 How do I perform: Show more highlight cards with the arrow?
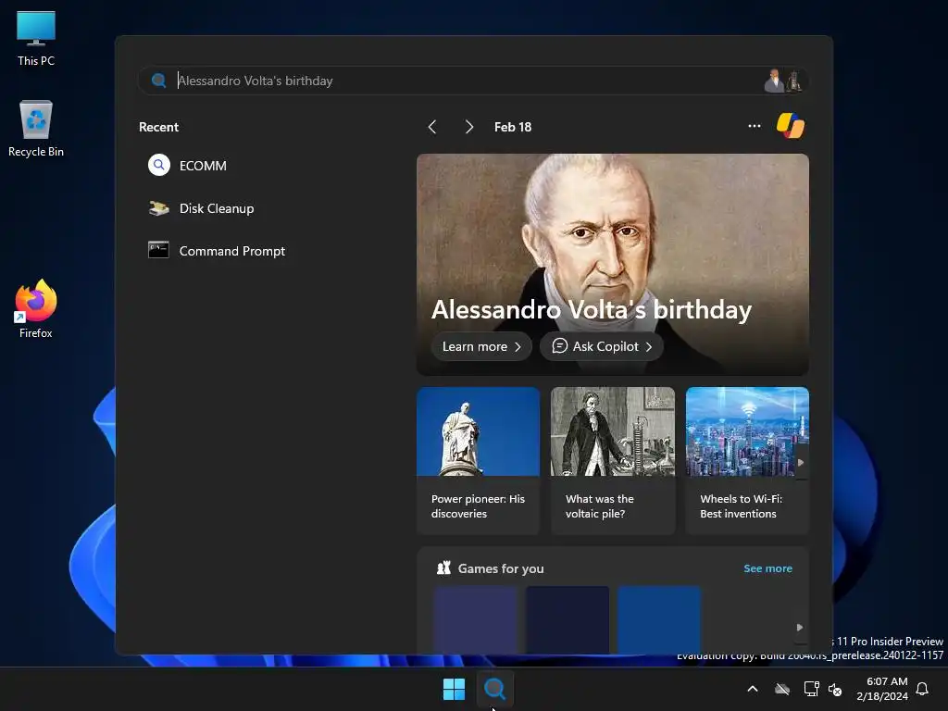801,463
